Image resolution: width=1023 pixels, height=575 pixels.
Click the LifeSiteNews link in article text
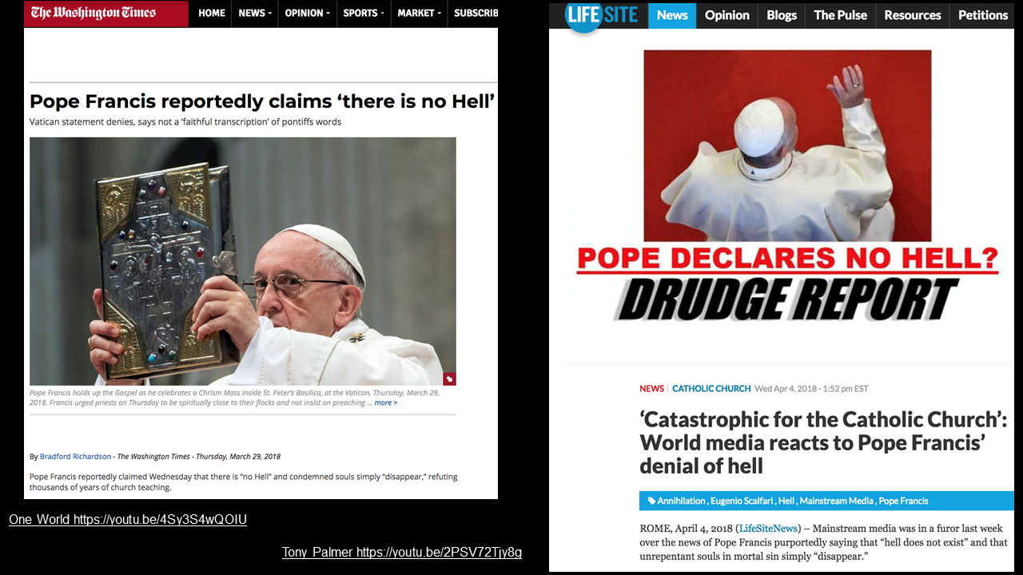pyautogui.click(x=768, y=529)
